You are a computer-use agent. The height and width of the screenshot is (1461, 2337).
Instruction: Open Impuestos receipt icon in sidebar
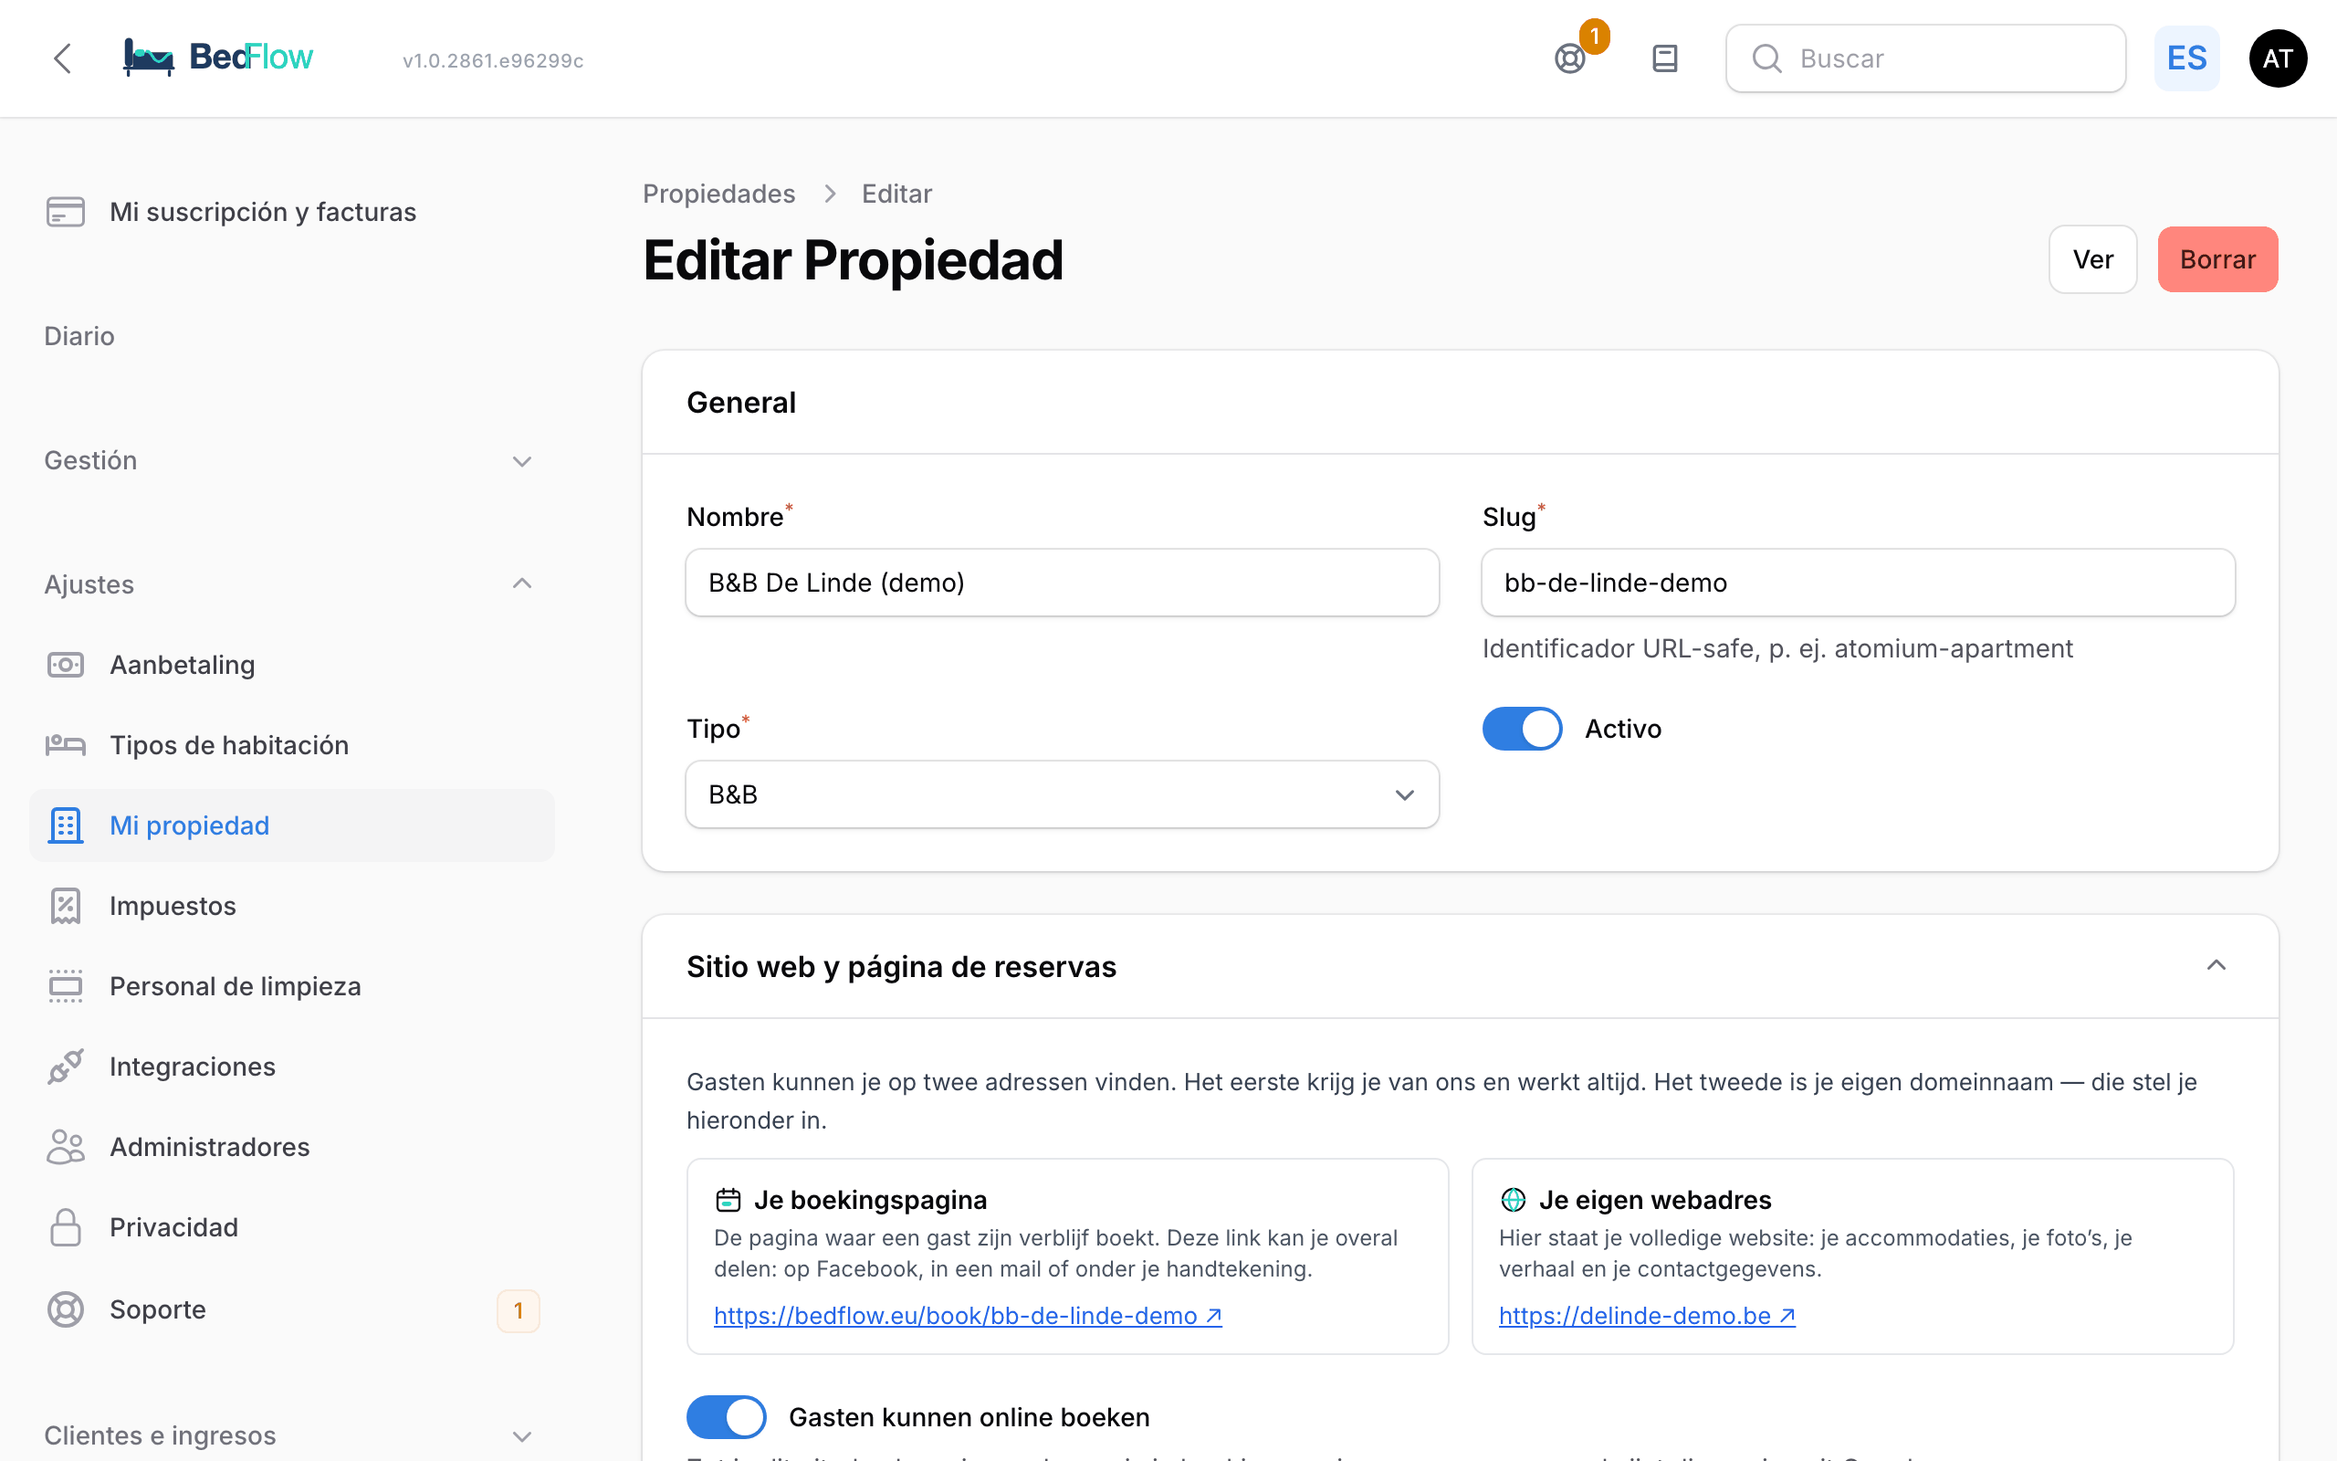tap(66, 906)
